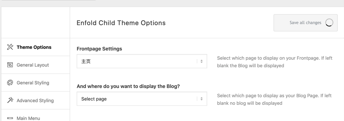Select the Advanced Styling sidebar item
Screen dimensions: 344x121
[35, 101]
